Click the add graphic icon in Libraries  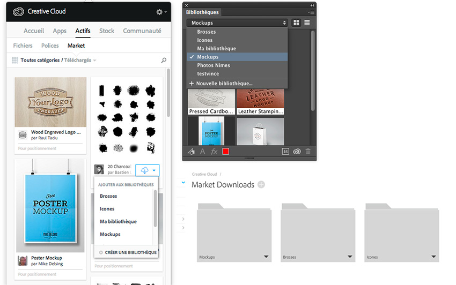[x=191, y=152]
